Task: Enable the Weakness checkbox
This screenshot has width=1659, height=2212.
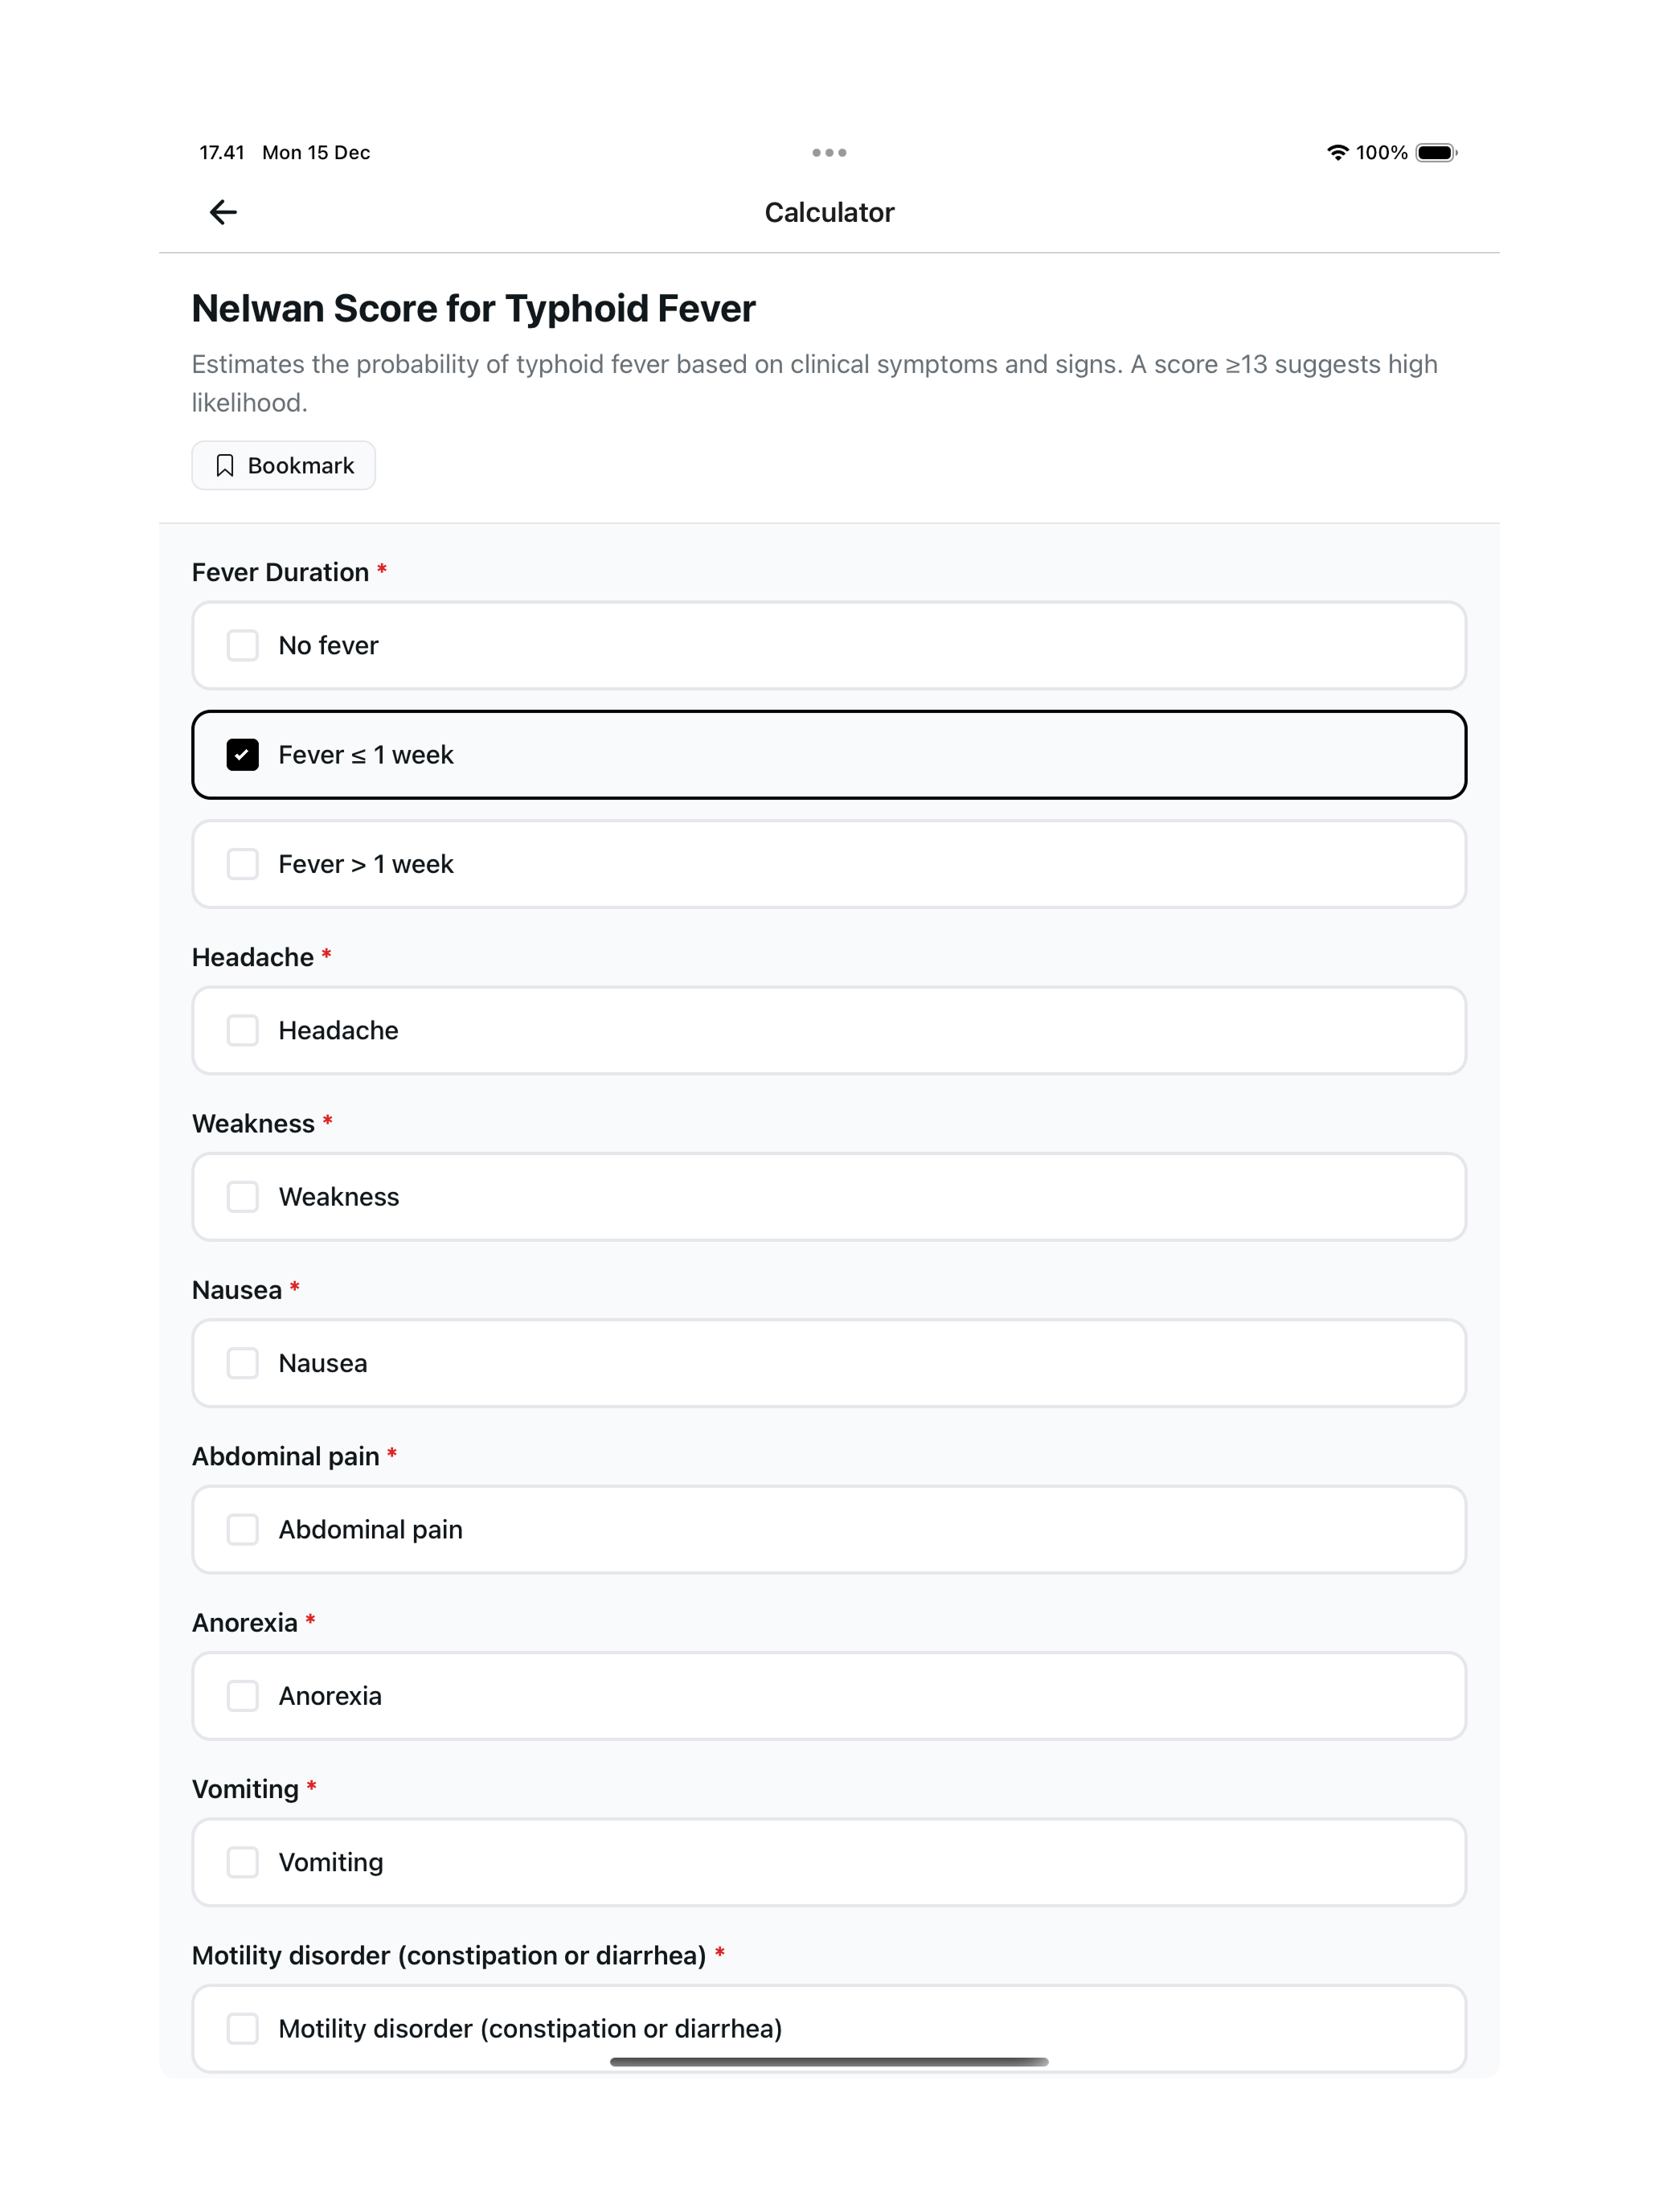Action: (x=243, y=1197)
